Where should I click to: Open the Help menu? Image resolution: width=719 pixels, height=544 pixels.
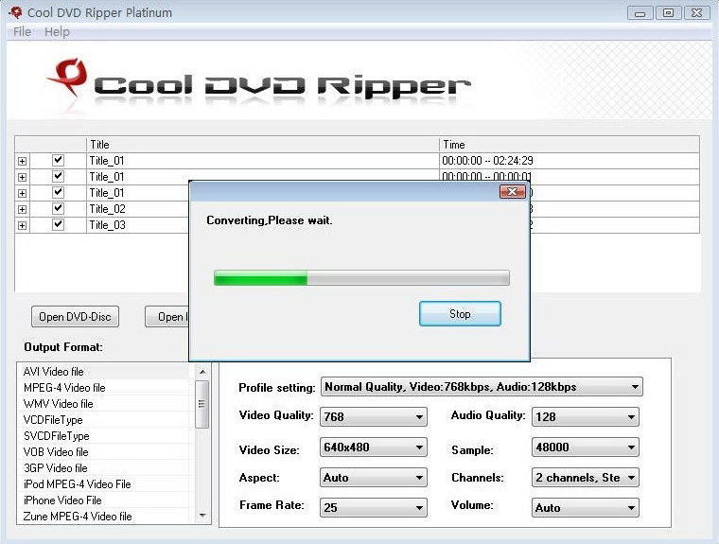click(57, 31)
